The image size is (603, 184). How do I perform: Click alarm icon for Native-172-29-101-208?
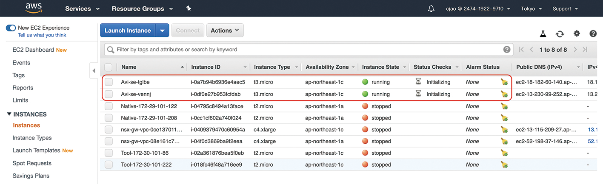pos(504,118)
